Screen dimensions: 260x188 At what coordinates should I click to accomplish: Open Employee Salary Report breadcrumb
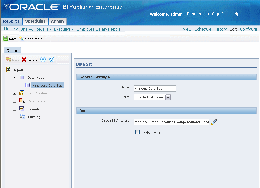coord(98,29)
